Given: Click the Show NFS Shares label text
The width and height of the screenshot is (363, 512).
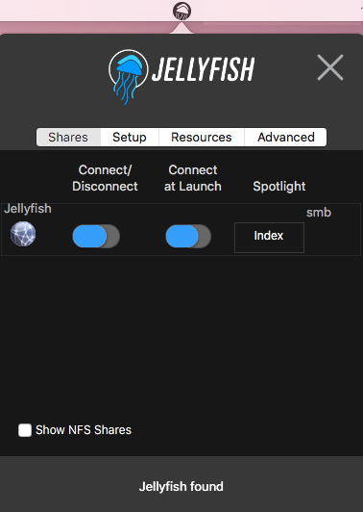Looking at the screenshot, I should point(84,430).
